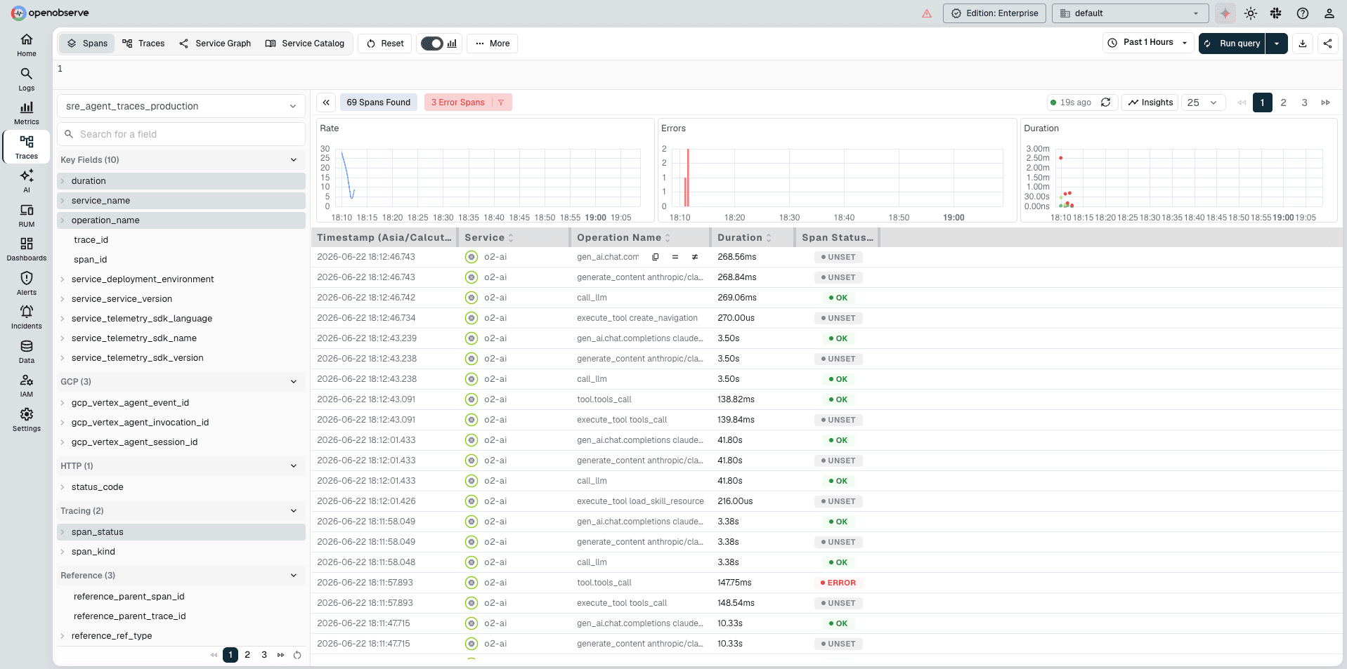Viewport: 1347px width, 669px height.
Task: Click the Reset button
Action: click(385, 44)
